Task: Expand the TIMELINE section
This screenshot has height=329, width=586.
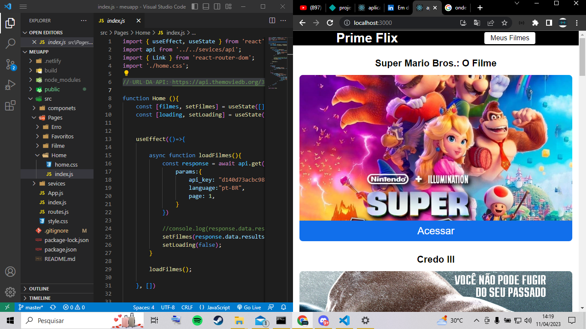Action: (57, 298)
